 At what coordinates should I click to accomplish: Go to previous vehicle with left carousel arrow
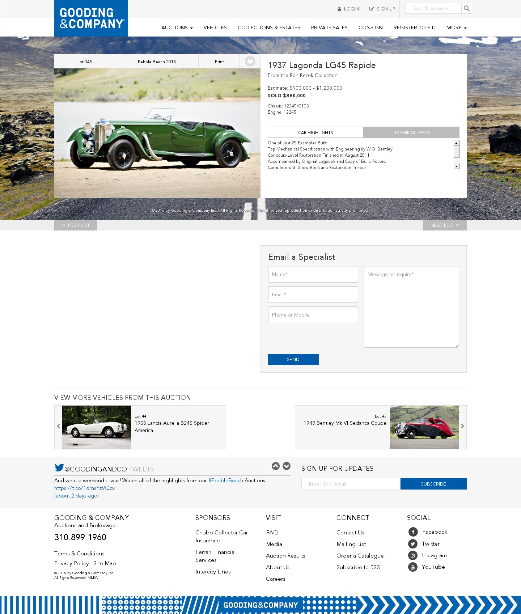tap(58, 426)
